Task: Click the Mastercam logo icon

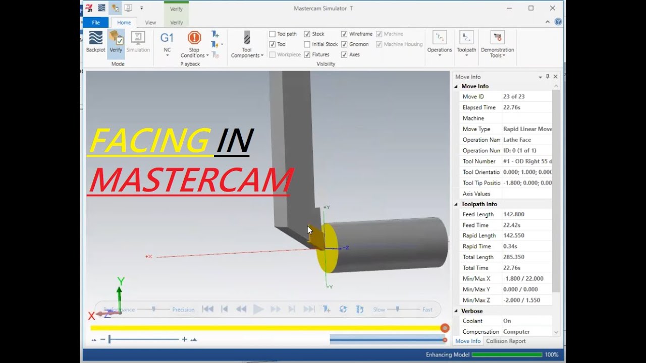Action: 89,8
